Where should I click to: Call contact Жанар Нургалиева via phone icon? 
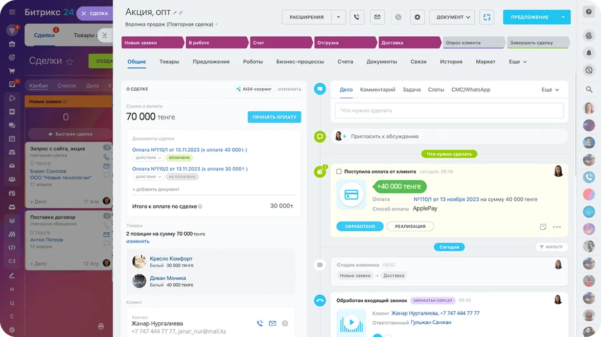[x=260, y=323]
